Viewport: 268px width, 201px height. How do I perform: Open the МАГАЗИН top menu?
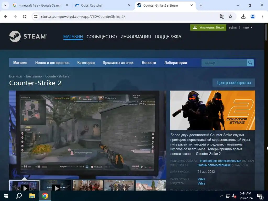(73, 37)
